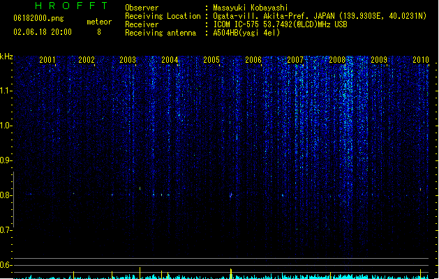Click the 2004 time marker
Screen dimensions: 439x279
pos(170,60)
